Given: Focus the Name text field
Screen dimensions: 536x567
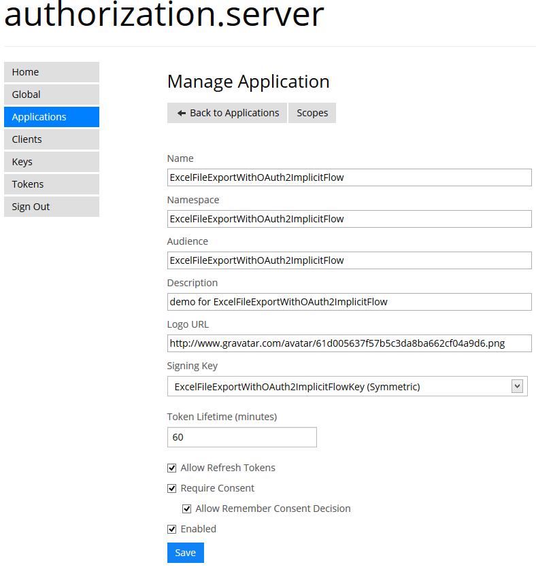Looking at the screenshot, I should [x=349, y=177].
